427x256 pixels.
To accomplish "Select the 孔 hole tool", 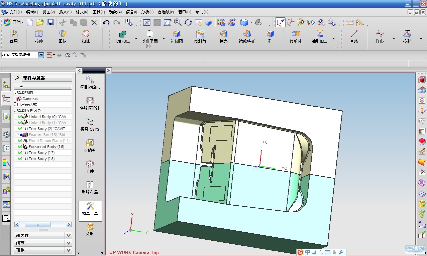I will 270,37.
